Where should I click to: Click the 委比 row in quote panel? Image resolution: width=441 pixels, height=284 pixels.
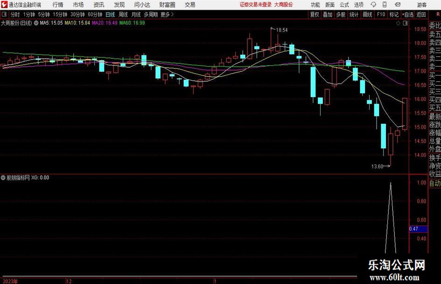click(x=435, y=26)
